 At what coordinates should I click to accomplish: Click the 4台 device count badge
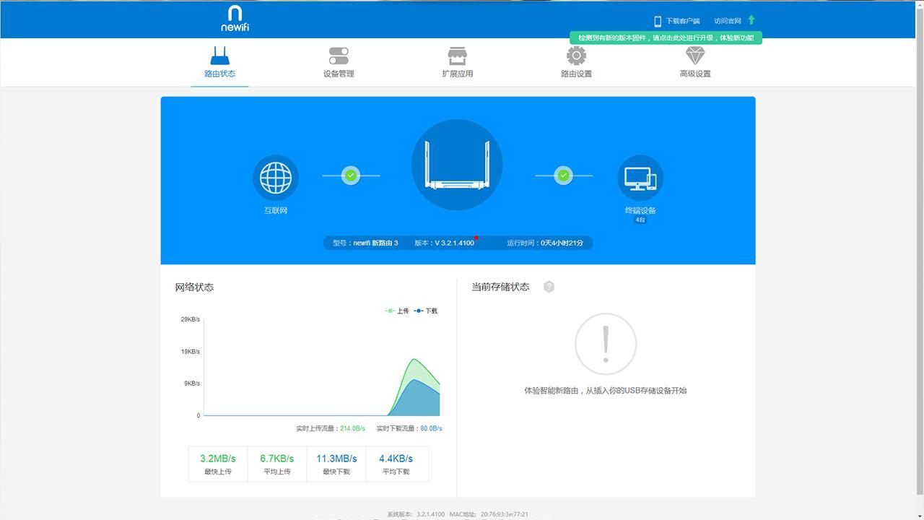pyautogui.click(x=640, y=220)
